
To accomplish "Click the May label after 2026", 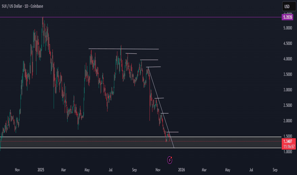I will pos(228,170).
